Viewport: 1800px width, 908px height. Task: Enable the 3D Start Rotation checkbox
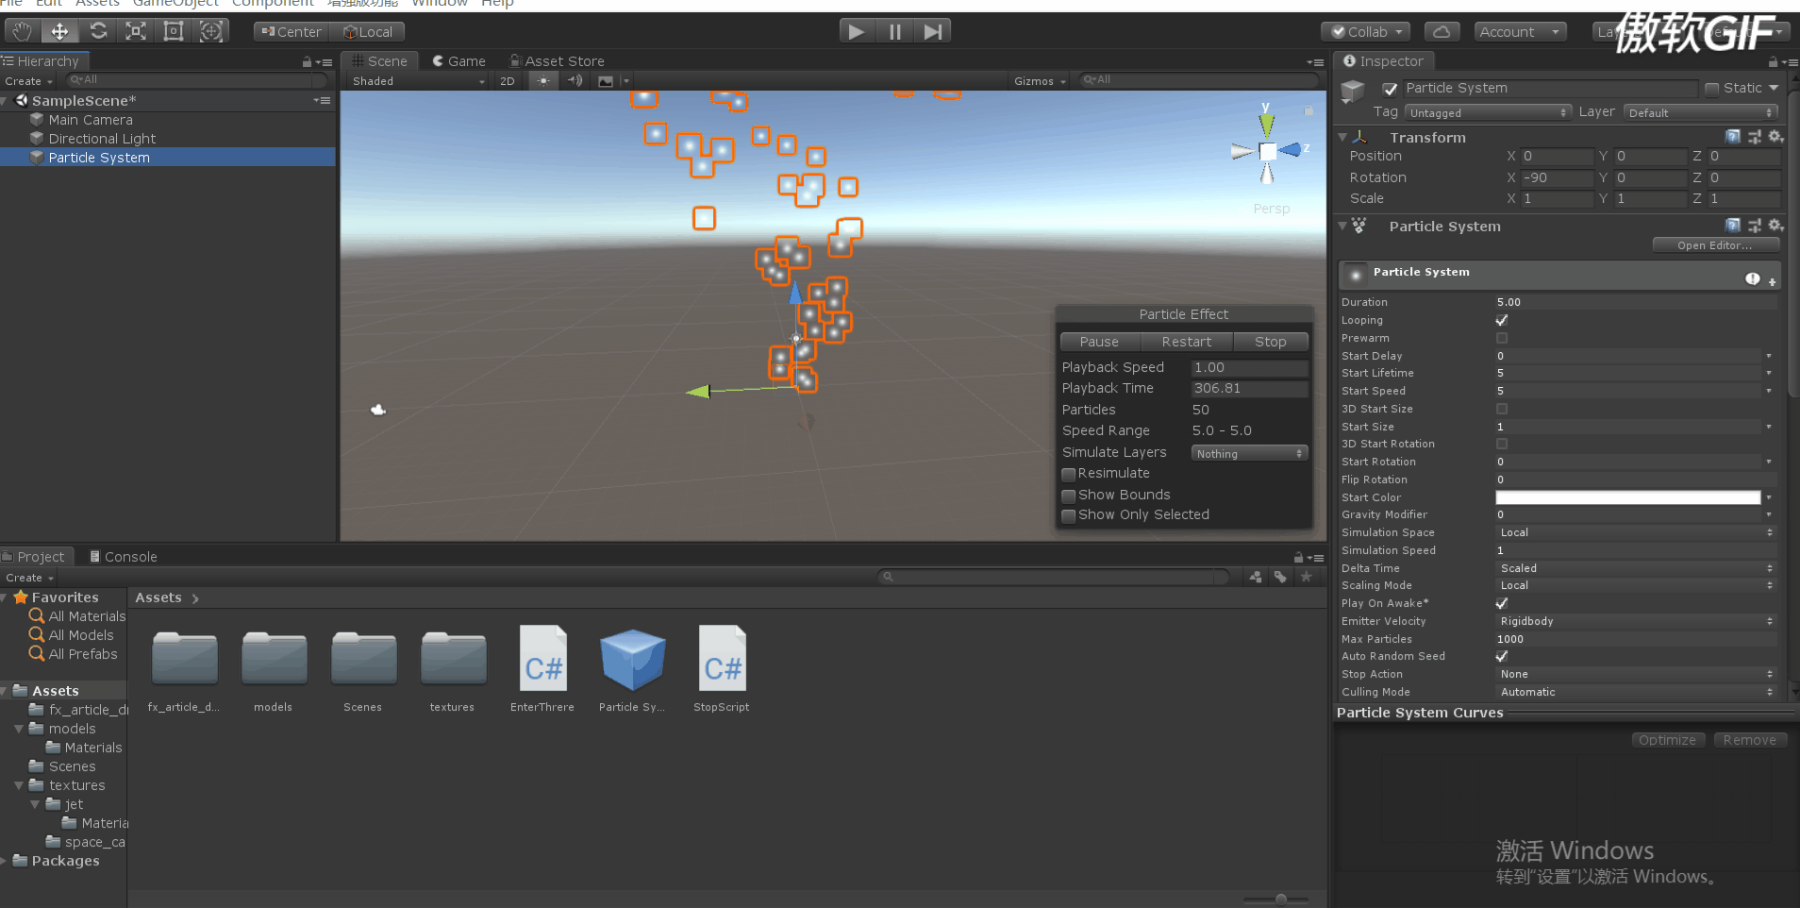pos(1502,444)
